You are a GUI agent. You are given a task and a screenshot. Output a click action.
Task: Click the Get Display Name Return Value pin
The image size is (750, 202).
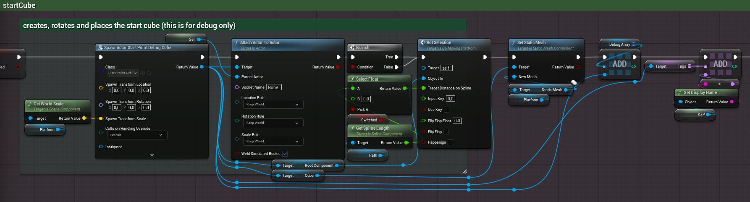point(732,102)
